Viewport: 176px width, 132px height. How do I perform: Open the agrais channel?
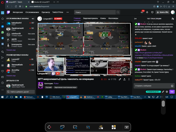(x=20, y=40)
